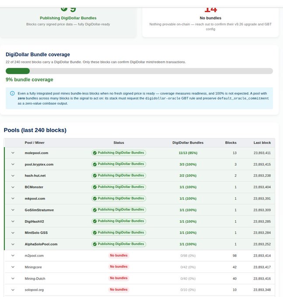Screen dimensions: 283x297
Task: Click the 3/3 (100%) bundles value
Action: 188,164
